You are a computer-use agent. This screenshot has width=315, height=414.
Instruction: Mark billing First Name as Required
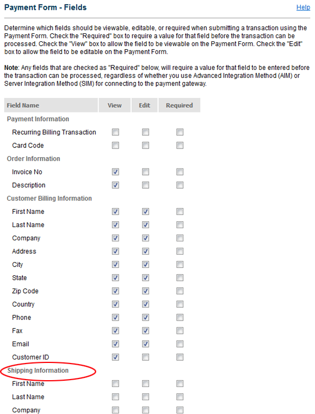pos(180,212)
